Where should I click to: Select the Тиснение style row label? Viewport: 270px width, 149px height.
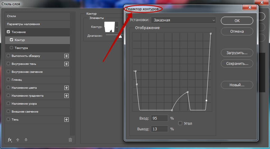pyautogui.click(x=18, y=32)
